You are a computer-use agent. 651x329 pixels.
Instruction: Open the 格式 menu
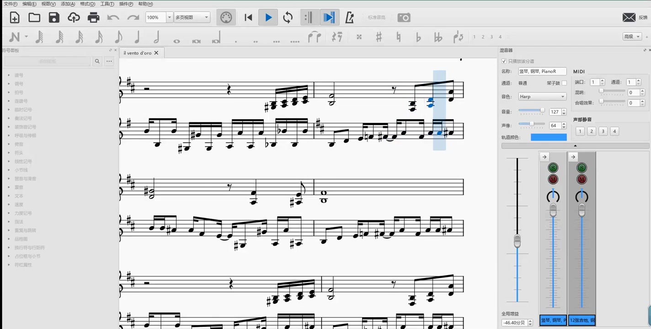click(87, 4)
